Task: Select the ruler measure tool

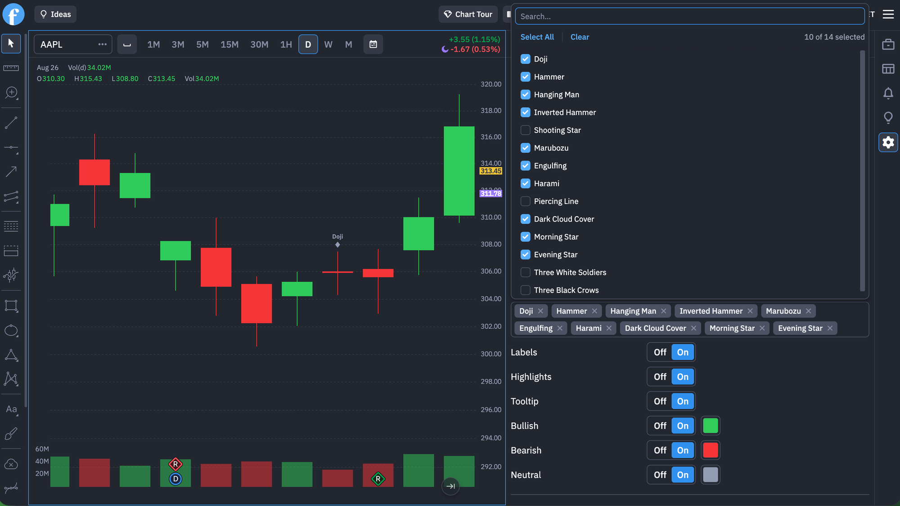Action: [x=11, y=68]
